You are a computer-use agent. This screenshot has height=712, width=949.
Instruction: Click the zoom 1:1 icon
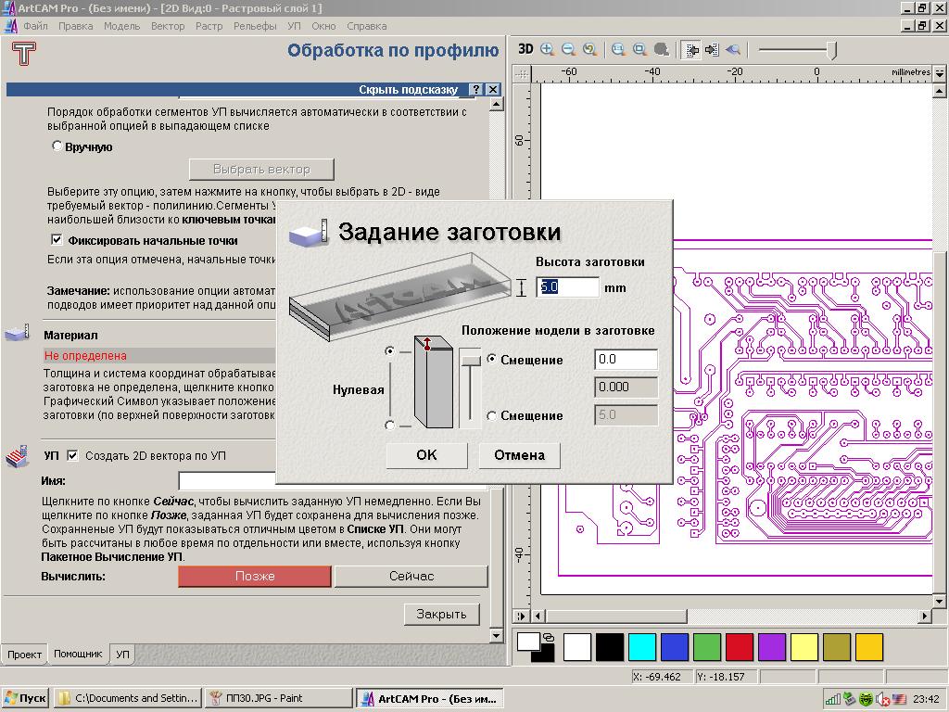tap(618, 50)
